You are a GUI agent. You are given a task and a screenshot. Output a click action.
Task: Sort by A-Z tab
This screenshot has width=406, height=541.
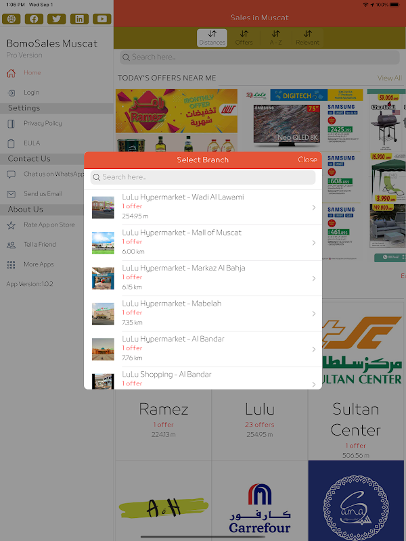click(x=275, y=38)
